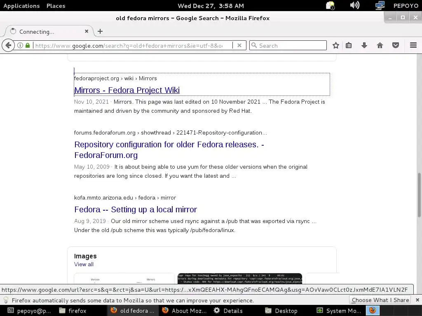Image resolution: width=422 pixels, height=316 pixels.
Task: Open a new tab with the plus
Action: pos(100,31)
